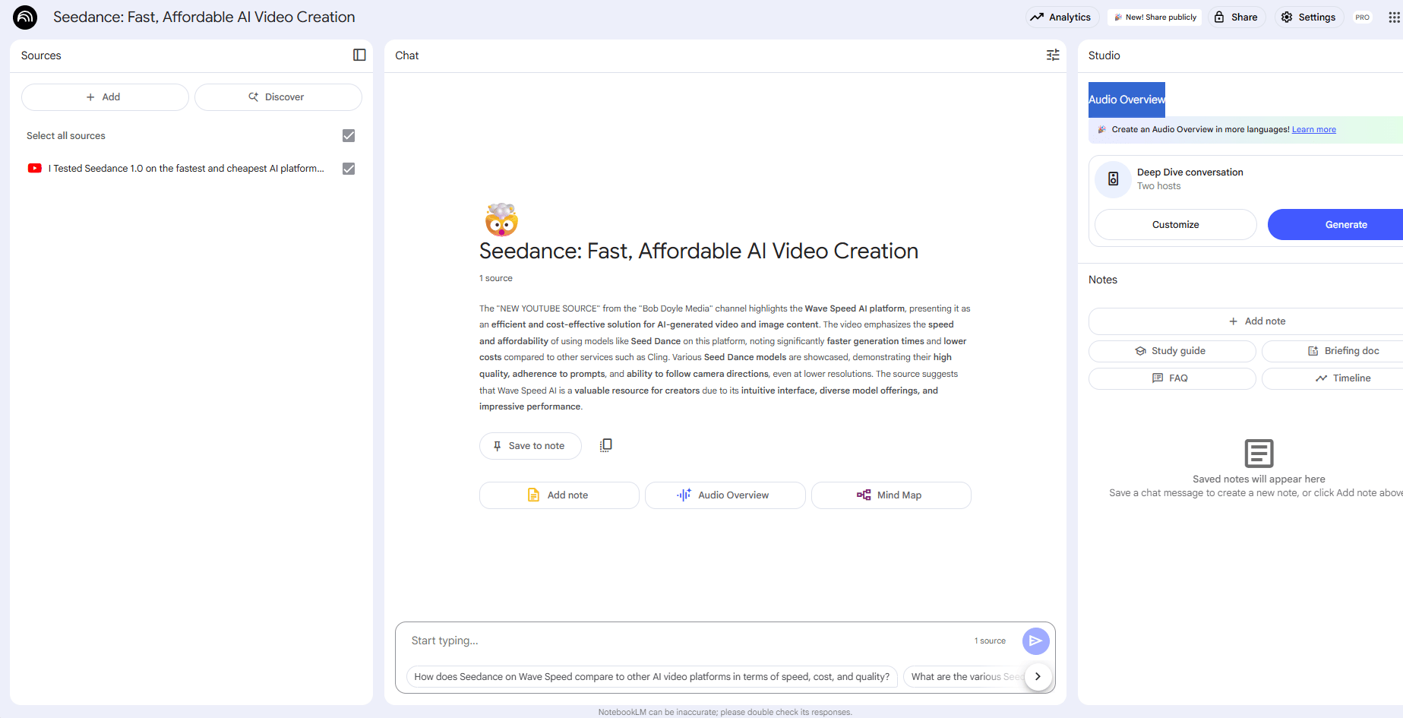Discover new sources

tap(278, 97)
